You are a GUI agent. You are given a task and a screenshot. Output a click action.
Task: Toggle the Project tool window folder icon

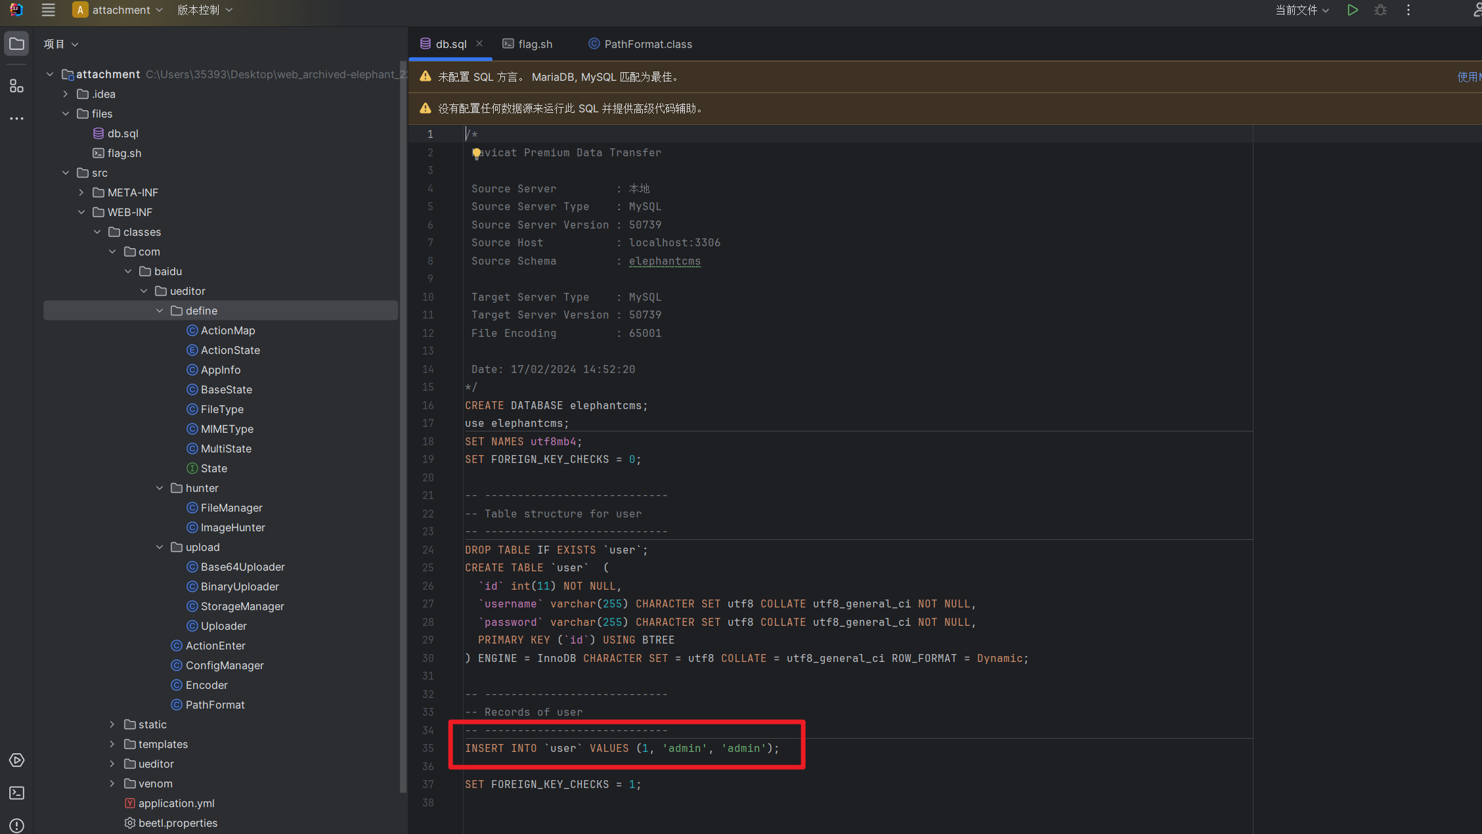tap(16, 44)
